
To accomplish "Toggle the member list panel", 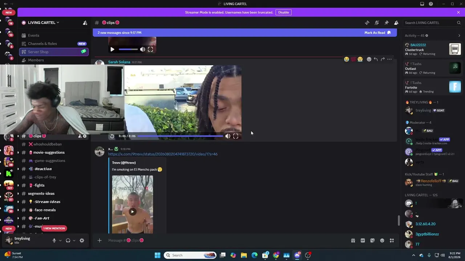I will [x=396, y=22].
